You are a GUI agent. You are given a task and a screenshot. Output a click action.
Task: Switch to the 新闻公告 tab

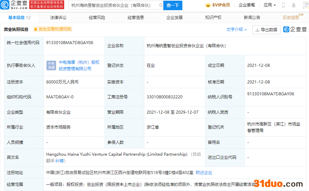tap(252, 18)
